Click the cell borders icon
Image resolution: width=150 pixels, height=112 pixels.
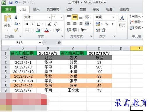click(27, 30)
